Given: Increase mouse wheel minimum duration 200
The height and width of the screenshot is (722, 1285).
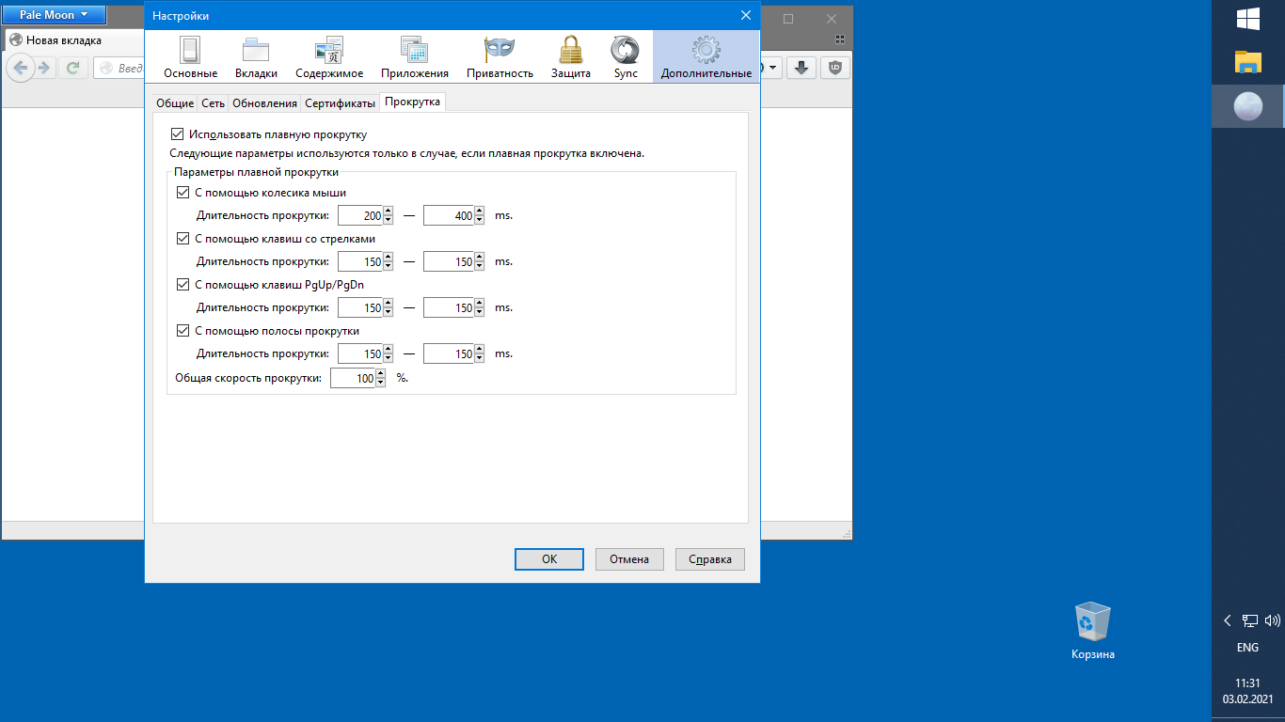Looking at the screenshot, I should (389, 211).
